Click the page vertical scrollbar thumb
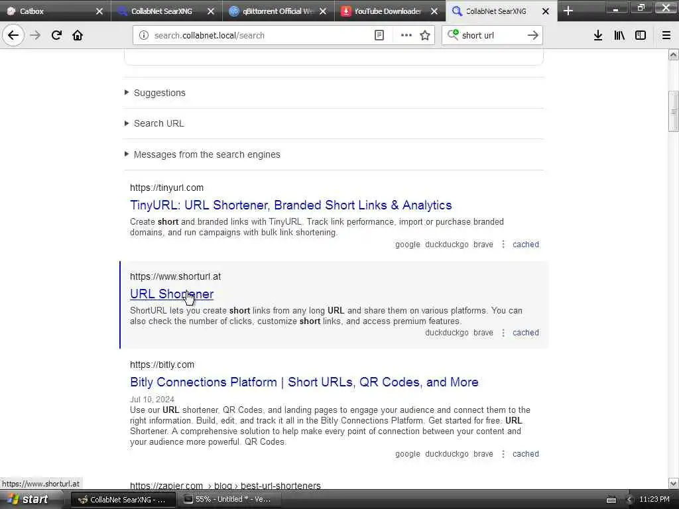Screen dimensions: 679x509 click(674, 111)
